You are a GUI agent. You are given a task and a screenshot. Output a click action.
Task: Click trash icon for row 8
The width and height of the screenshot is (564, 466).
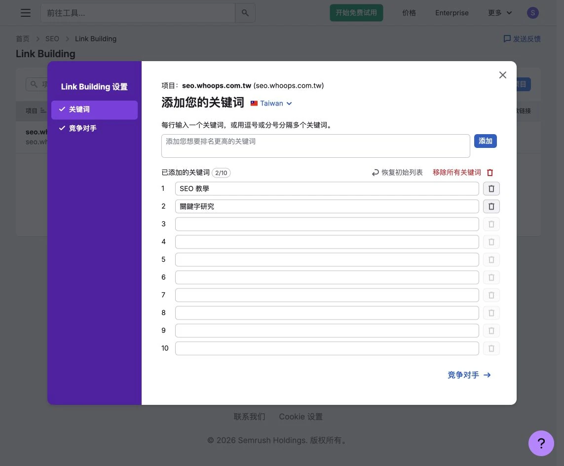coord(491,313)
